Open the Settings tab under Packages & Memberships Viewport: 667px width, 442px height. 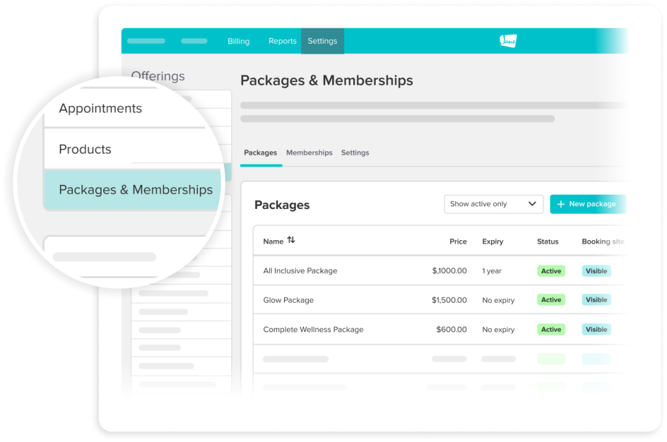click(x=355, y=152)
